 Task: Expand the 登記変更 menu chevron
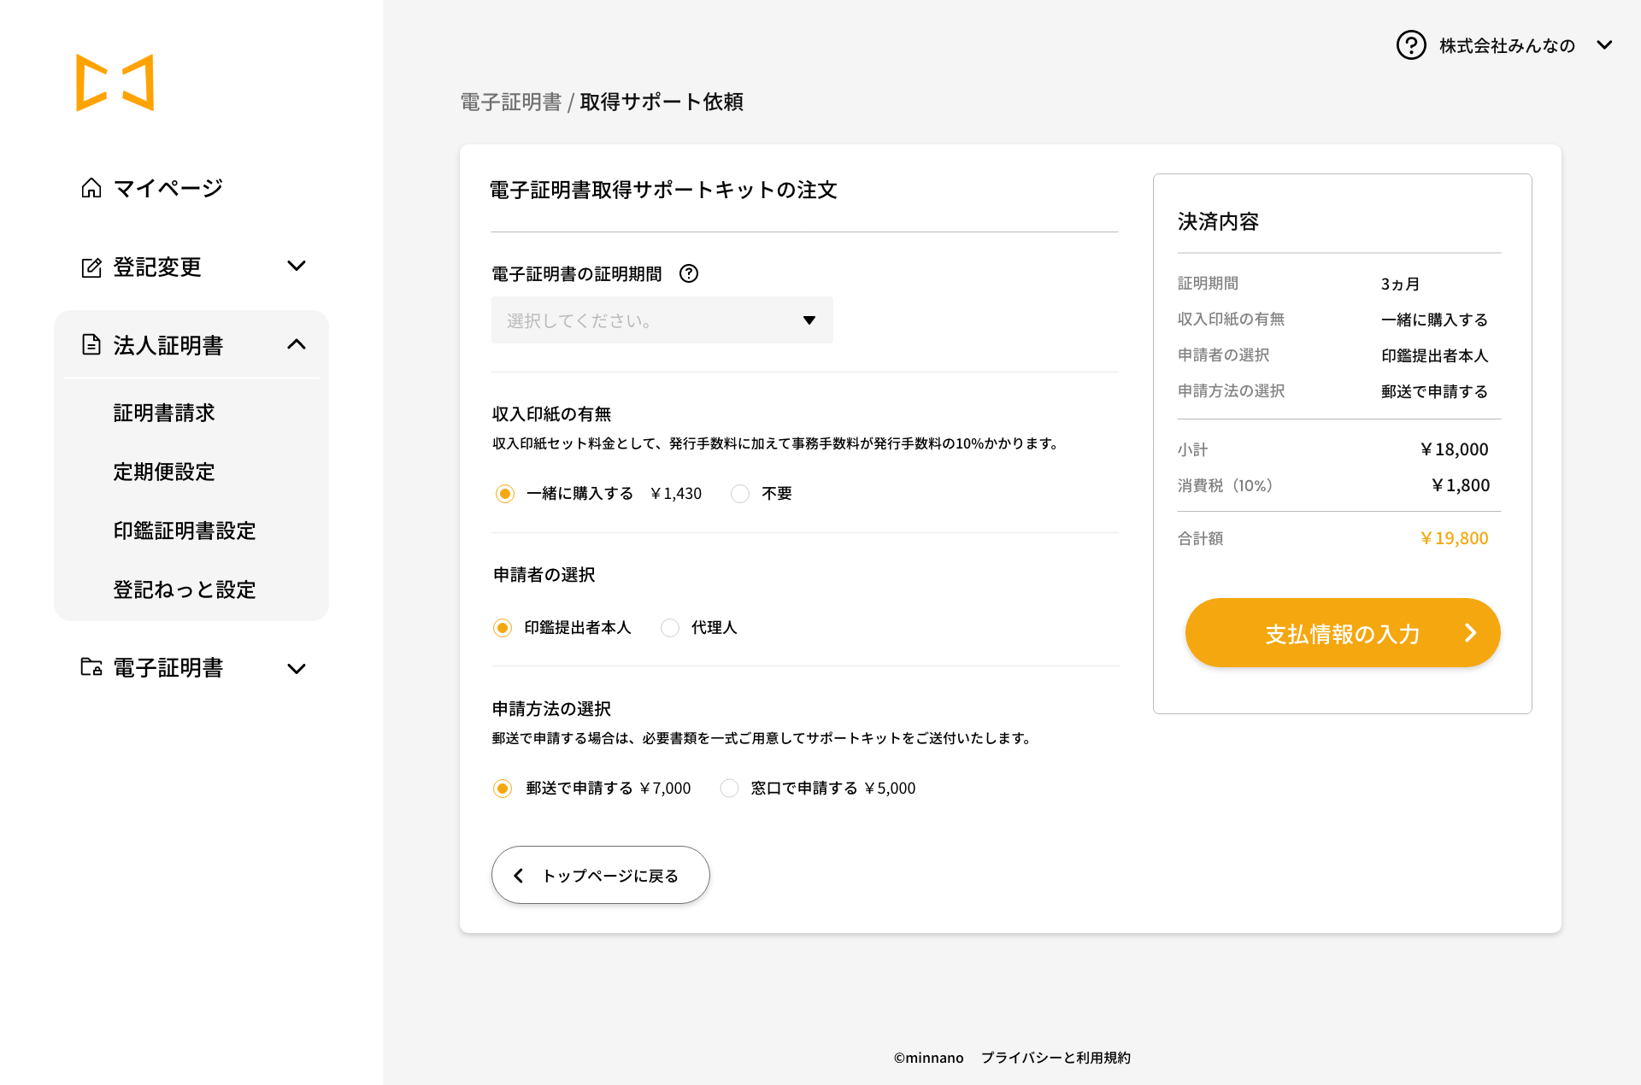click(x=297, y=267)
